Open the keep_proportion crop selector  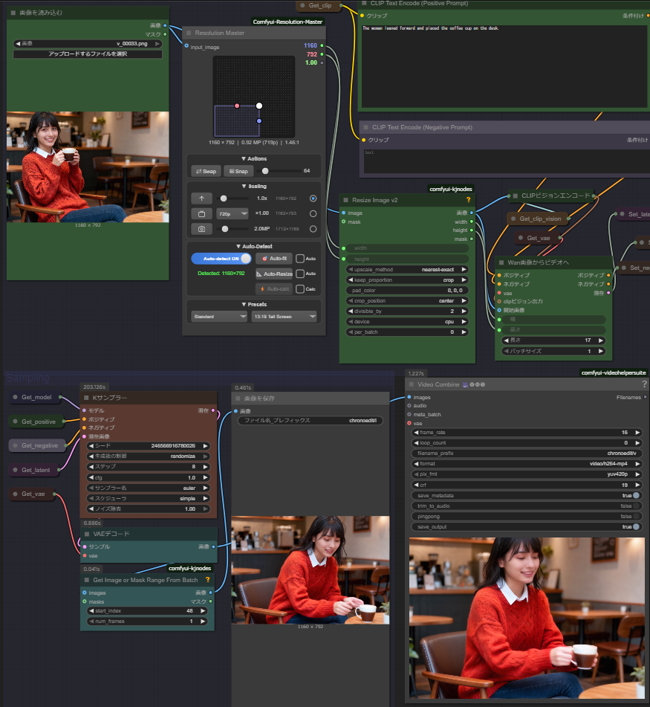pyautogui.click(x=407, y=280)
